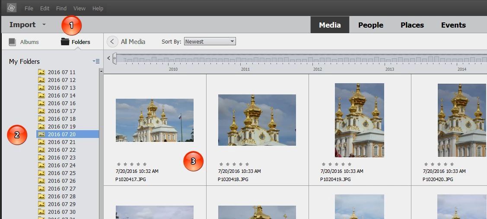The height and width of the screenshot is (219, 487).
Task: Select thumbnail of photo P1020420.JPG
Action: (x=462, y=120)
